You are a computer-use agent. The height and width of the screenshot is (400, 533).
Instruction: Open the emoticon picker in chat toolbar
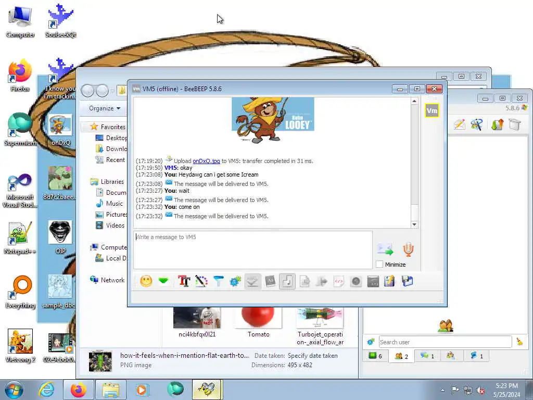[146, 281]
